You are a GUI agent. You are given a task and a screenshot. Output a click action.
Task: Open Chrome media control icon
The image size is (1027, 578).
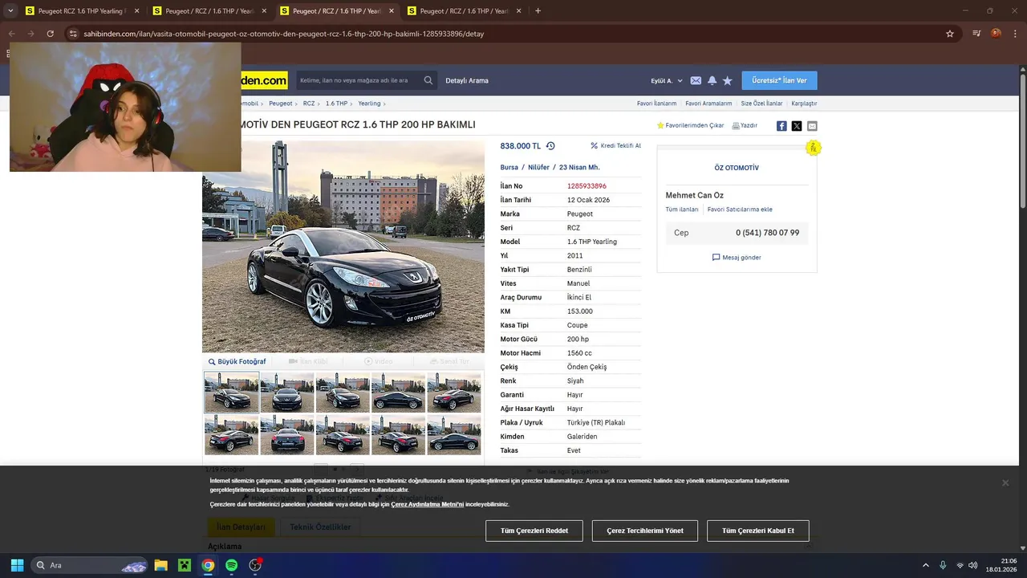point(976,34)
